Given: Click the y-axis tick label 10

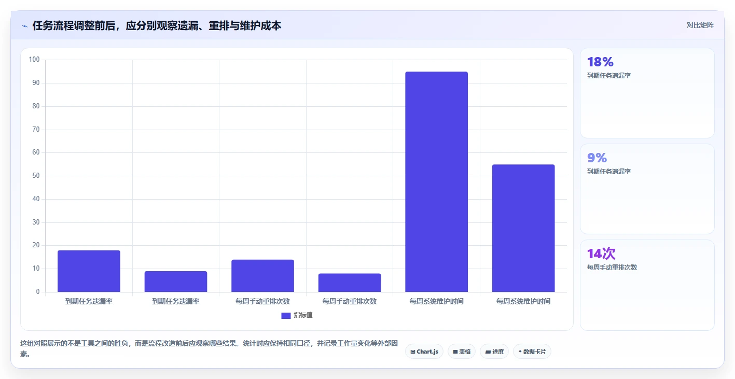Looking at the screenshot, I should point(36,269).
